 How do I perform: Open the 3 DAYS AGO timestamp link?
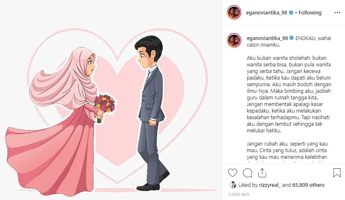tap(238, 195)
